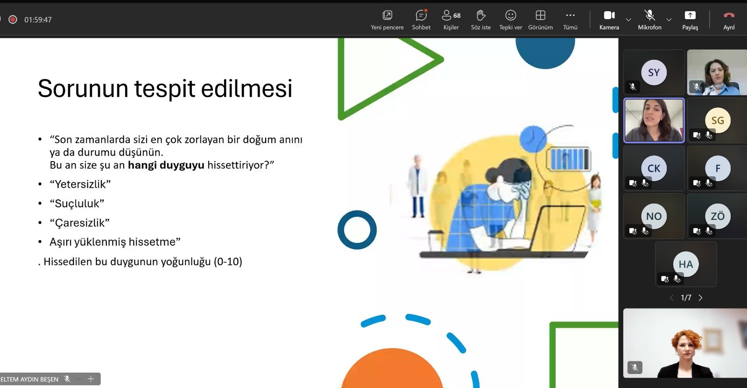Select the HA participant tile
This screenshot has height=388, width=747.
tap(685, 264)
